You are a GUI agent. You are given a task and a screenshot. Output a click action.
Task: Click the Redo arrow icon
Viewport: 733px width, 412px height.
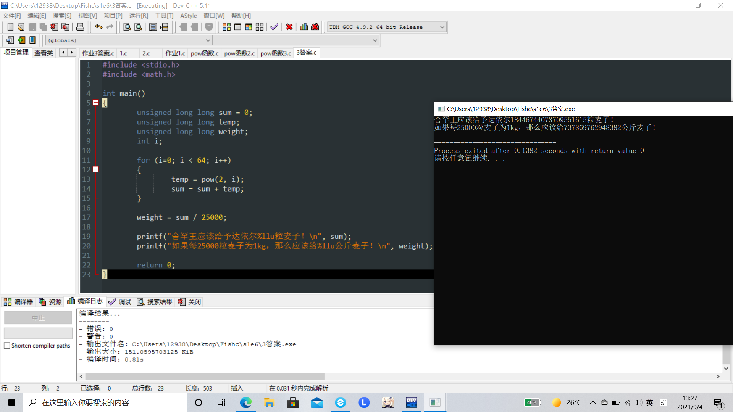[x=110, y=27]
